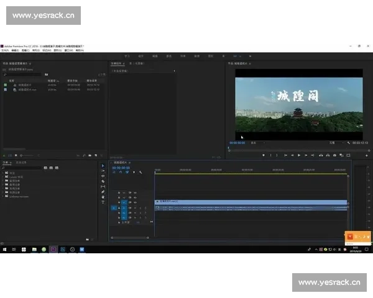Viewport: 373px width, 298px height.
Task: Select the Hand tool
Action: point(103,197)
